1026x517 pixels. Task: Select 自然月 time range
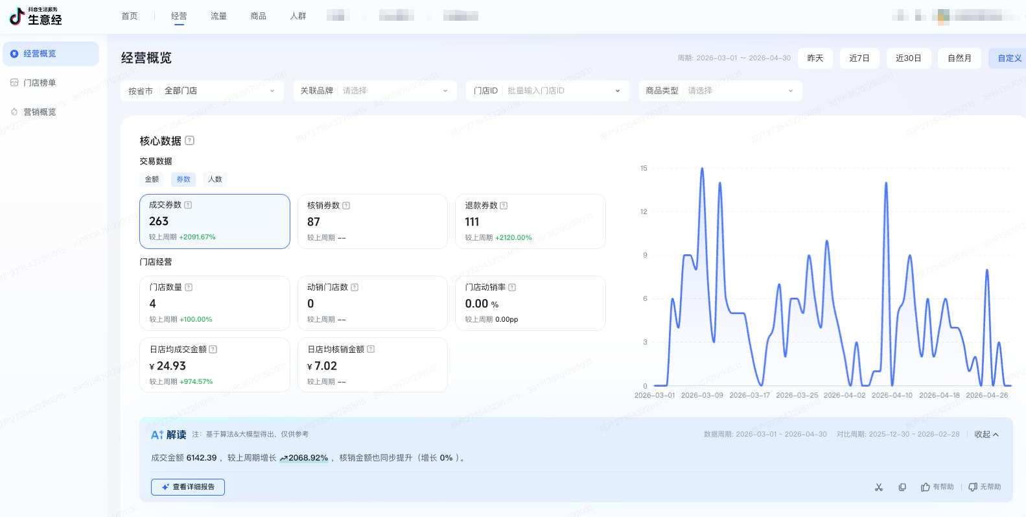point(960,58)
